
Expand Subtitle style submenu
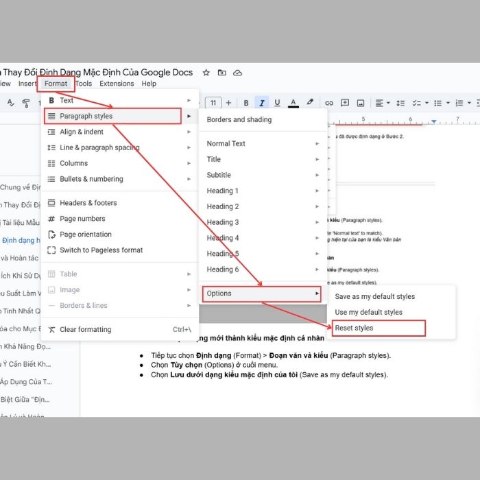tap(263, 175)
